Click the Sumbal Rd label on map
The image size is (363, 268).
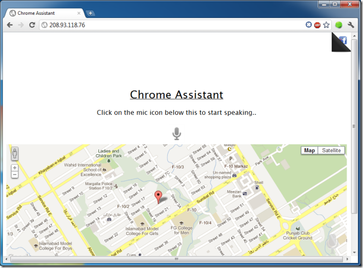click(205, 197)
